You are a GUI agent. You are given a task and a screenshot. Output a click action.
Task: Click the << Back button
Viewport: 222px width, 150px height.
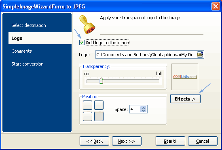[94, 141]
